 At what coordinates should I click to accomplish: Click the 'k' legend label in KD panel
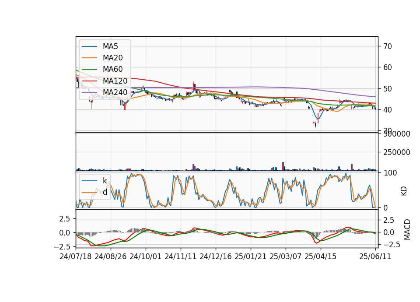pyautogui.click(x=105, y=181)
